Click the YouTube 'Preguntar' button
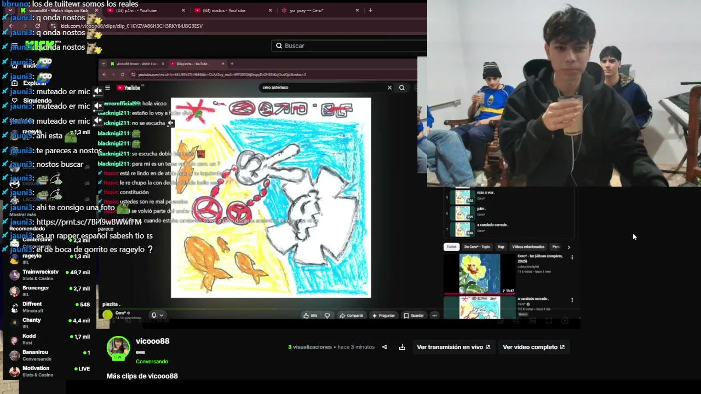The width and height of the screenshot is (701, 394). pos(383,315)
